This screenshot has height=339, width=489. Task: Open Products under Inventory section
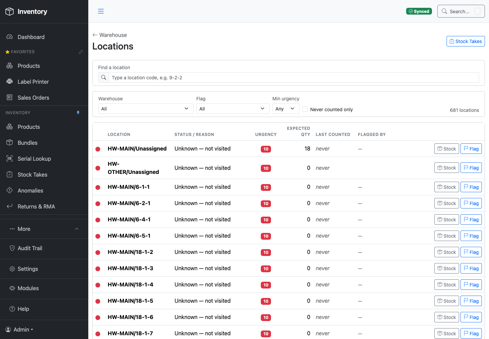[44, 127]
